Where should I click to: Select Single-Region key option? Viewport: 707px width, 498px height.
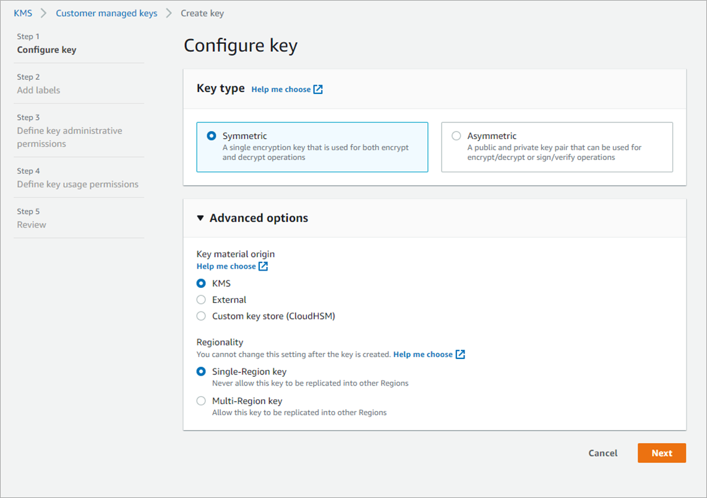click(201, 372)
